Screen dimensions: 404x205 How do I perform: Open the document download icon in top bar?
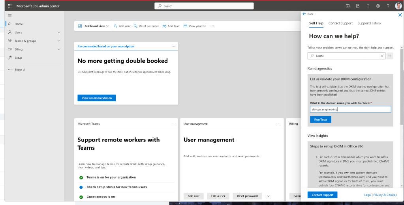pyautogui.click(x=358, y=6)
